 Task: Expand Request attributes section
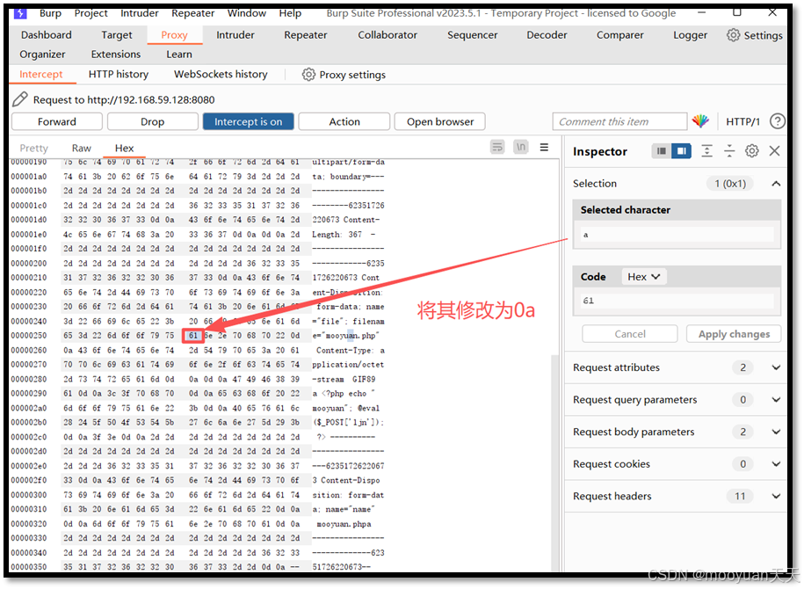click(776, 367)
